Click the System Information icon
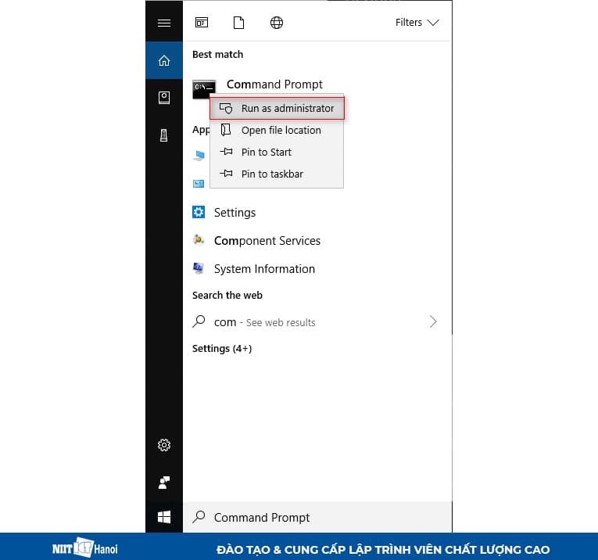The image size is (598, 560). click(199, 268)
